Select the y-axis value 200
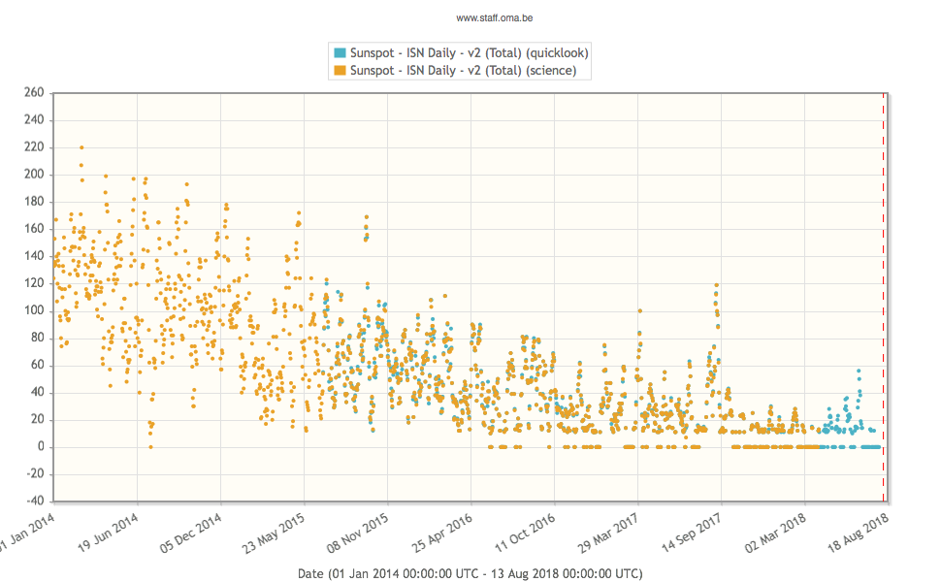This screenshot has height=582, width=941. pyautogui.click(x=34, y=174)
